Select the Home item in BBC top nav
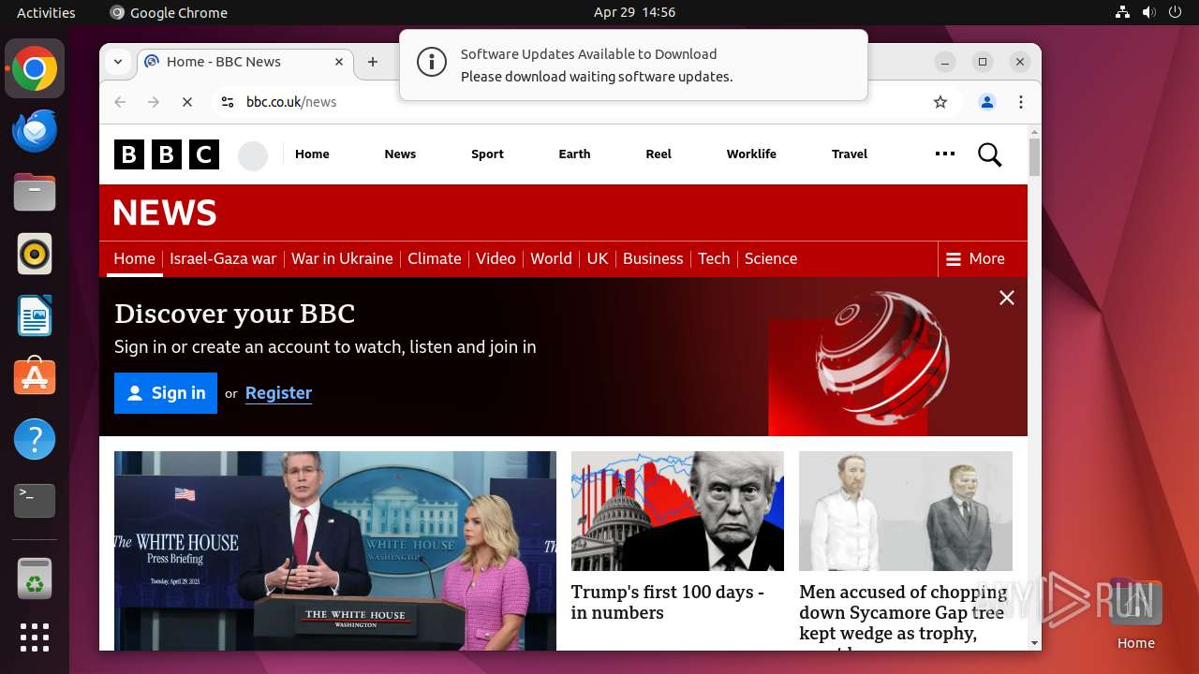 click(312, 154)
